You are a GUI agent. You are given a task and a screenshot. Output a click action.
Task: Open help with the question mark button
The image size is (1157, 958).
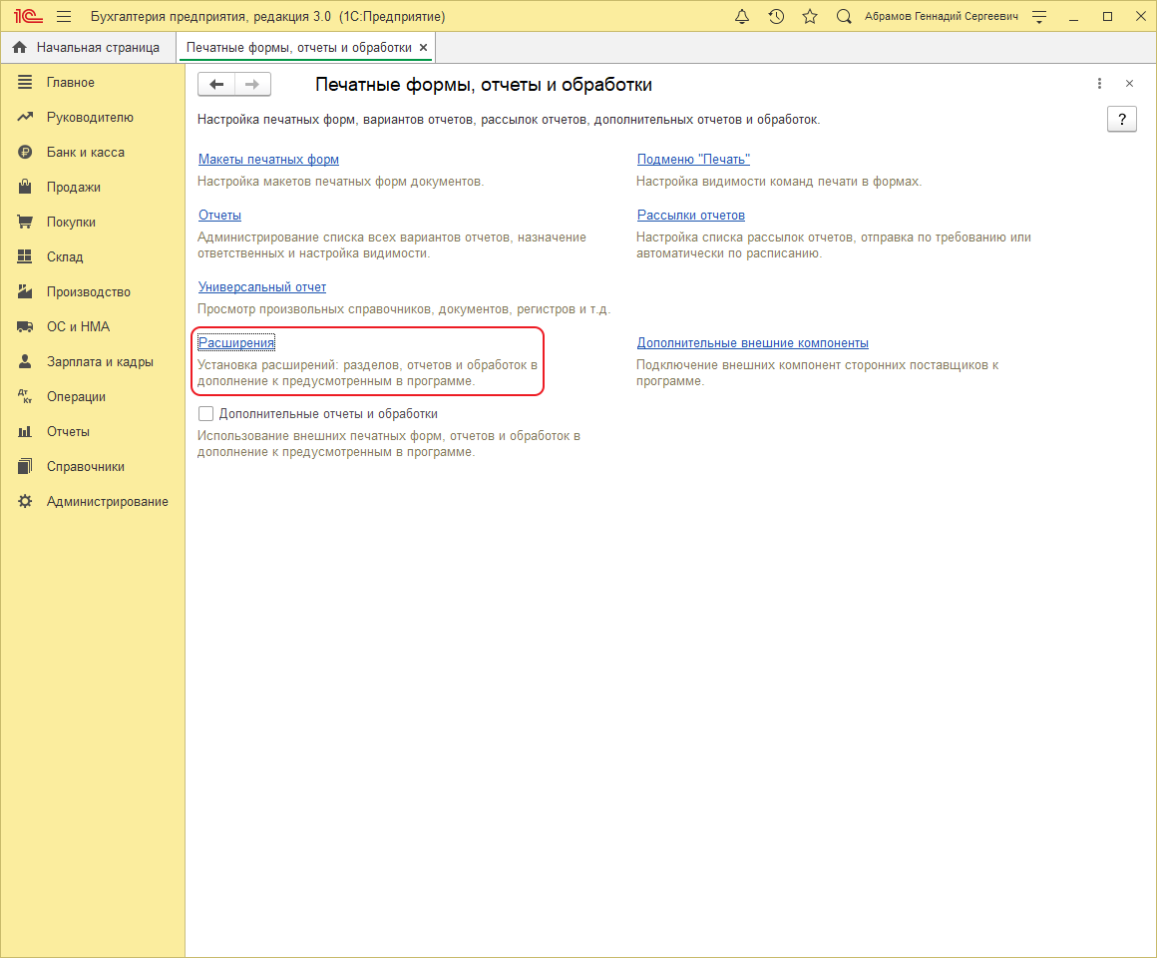[1121, 119]
